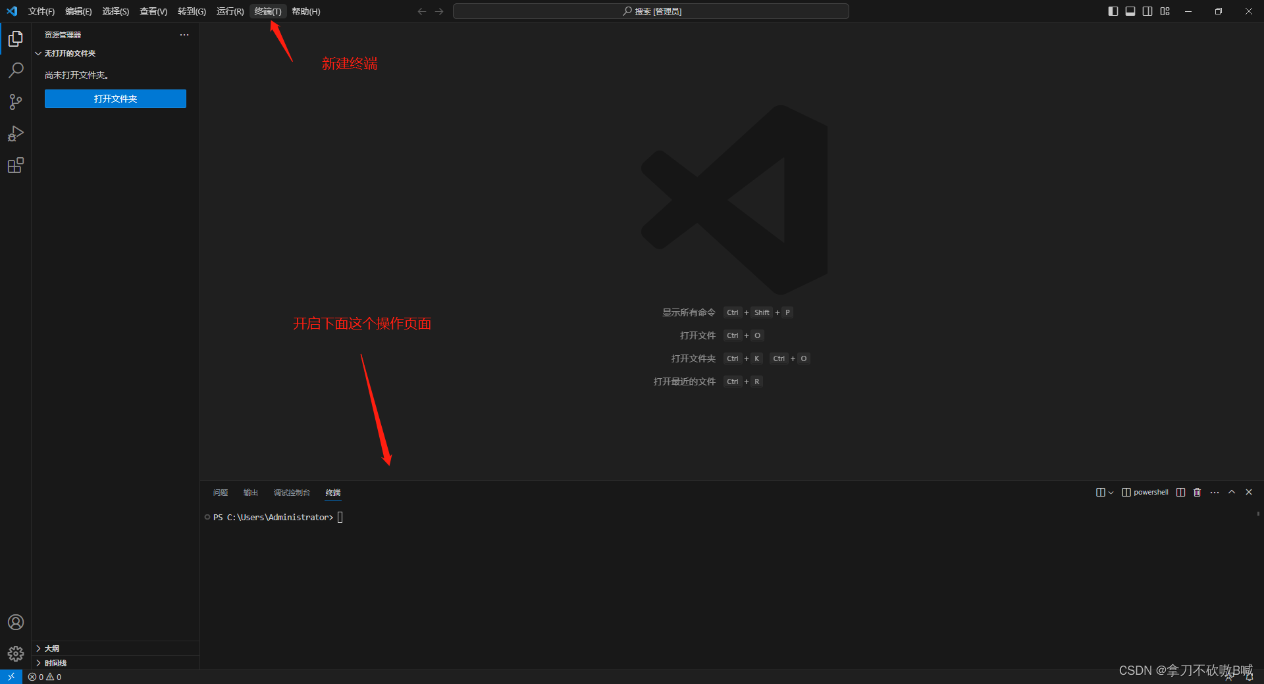
Task: Open the 转到(G) menu
Action: (192, 11)
